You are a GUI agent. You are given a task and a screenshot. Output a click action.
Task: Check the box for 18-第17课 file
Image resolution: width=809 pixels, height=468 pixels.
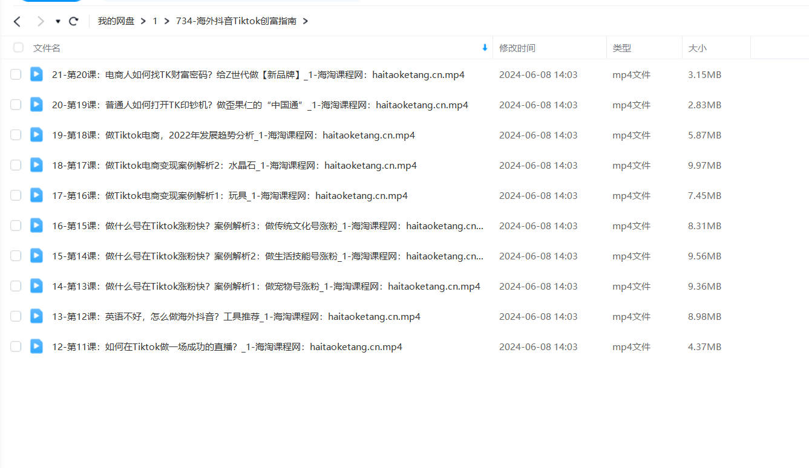pos(16,165)
